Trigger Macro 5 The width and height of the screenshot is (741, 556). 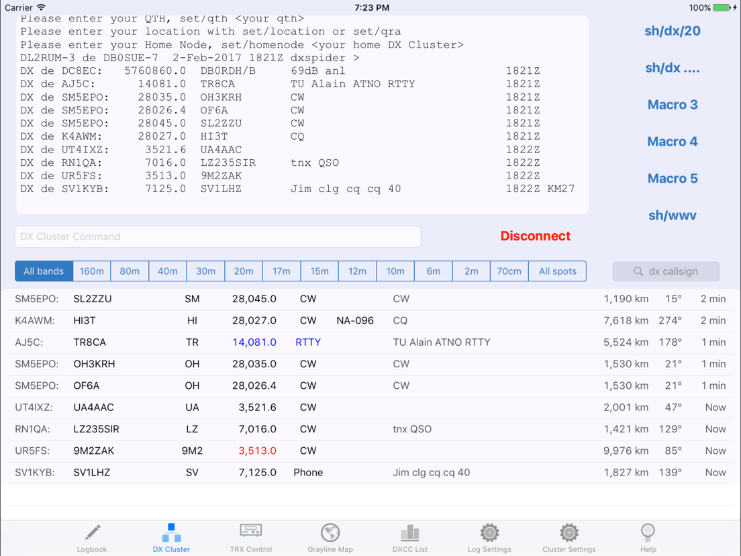point(673,179)
